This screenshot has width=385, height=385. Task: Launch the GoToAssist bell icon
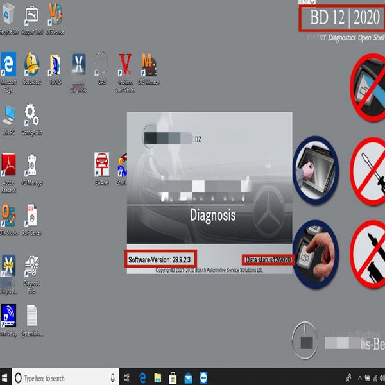(x=32, y=69)
